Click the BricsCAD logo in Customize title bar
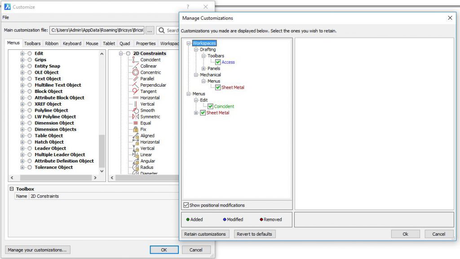Screen dimensions: 460x259 (7, 7)
